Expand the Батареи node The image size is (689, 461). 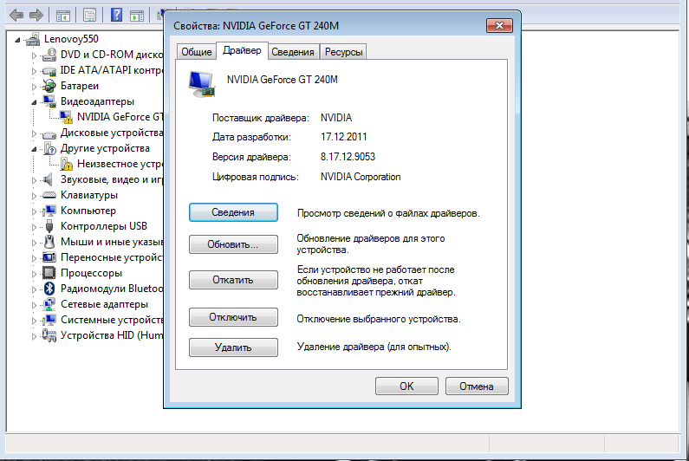click(x=34, y=87)
